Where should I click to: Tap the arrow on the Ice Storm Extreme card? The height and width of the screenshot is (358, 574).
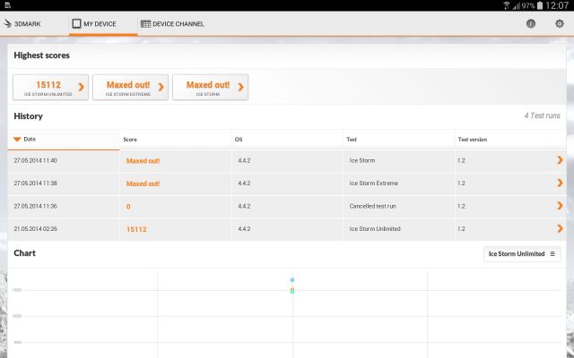[161, 87]
